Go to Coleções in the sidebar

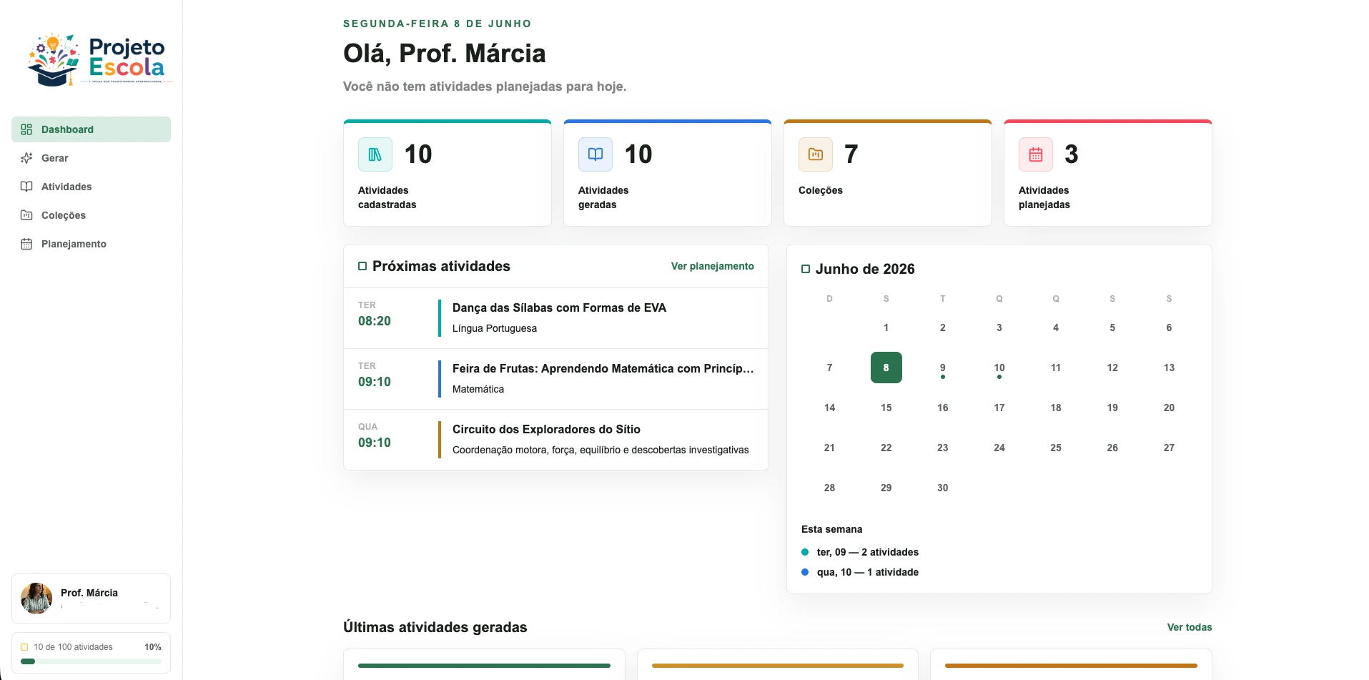point(91,215)
